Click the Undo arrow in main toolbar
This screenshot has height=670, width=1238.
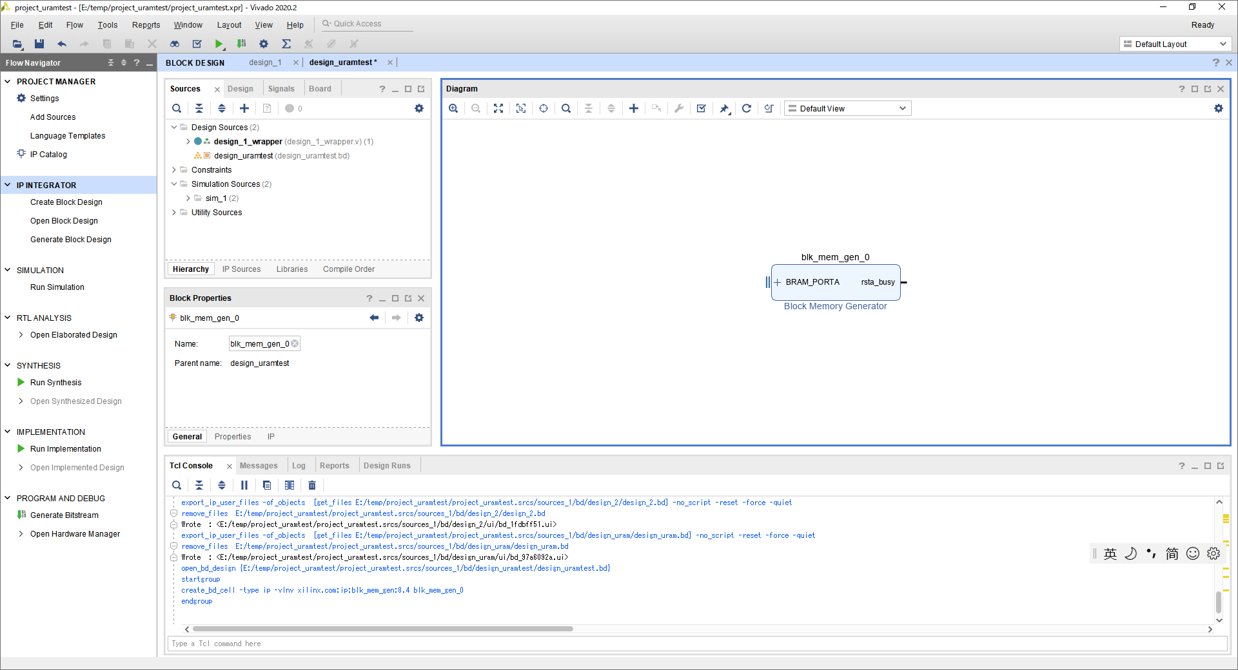coord(62,44)
